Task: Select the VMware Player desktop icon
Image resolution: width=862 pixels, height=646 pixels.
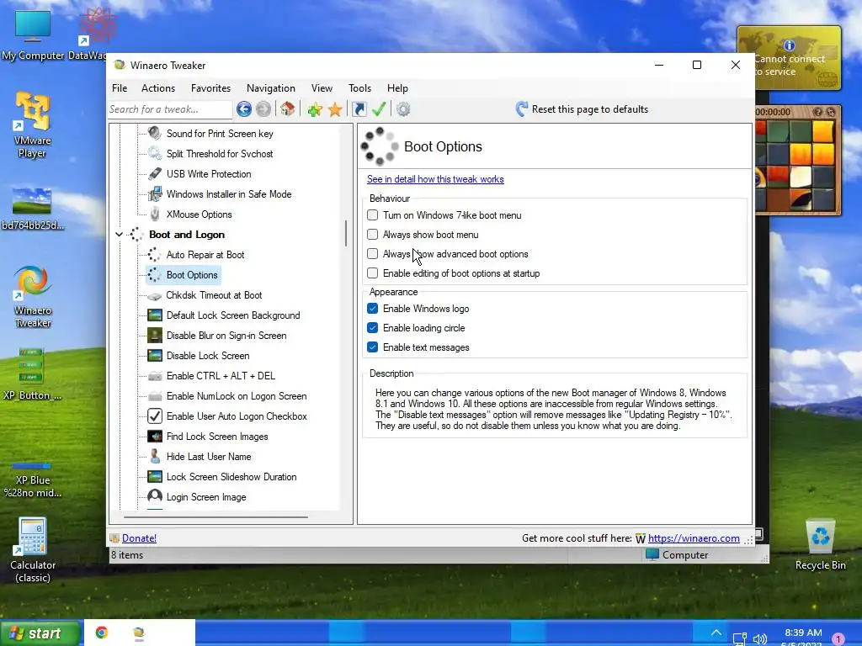Action: pyautogui.click(x=33, y=125)
